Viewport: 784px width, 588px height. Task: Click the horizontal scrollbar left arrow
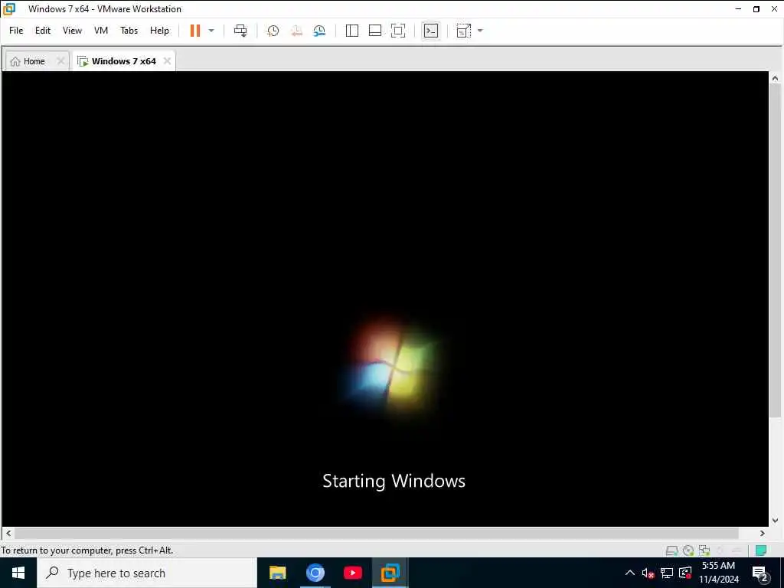[8, 533]
